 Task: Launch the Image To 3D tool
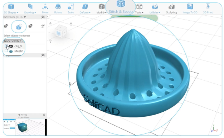[x=190, y=9]
